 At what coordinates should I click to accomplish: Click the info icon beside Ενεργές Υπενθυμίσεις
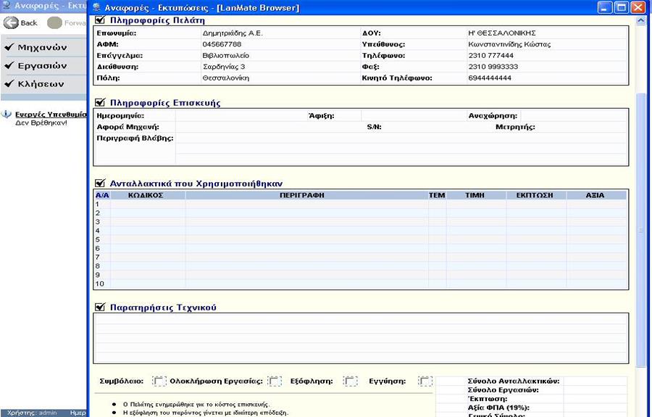tap(7, 115)
